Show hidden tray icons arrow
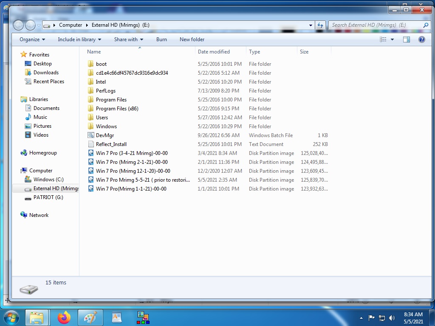This screenshot has height=326, width=435. pyautogui.click(x=361, y=318)
